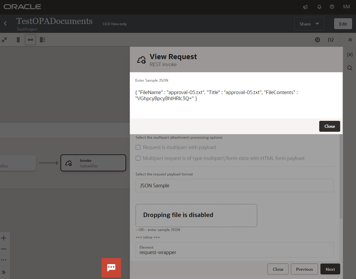Enable Request is multipart with payload

pyautogui.click(x=138, y=147)
